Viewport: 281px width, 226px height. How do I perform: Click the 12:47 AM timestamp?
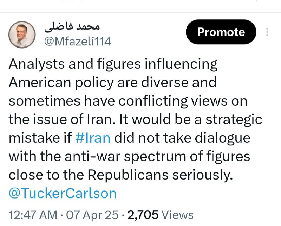33,215
